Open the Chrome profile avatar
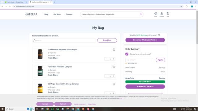 192,6
